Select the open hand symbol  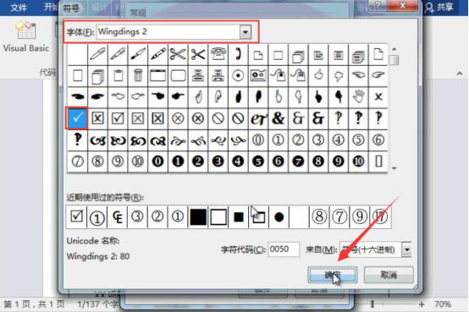tap(358, 97)
